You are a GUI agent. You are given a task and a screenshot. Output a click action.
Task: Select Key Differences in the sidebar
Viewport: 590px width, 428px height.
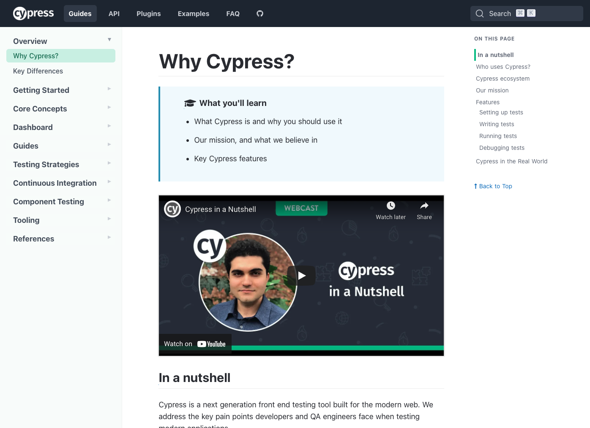[38, 71]
